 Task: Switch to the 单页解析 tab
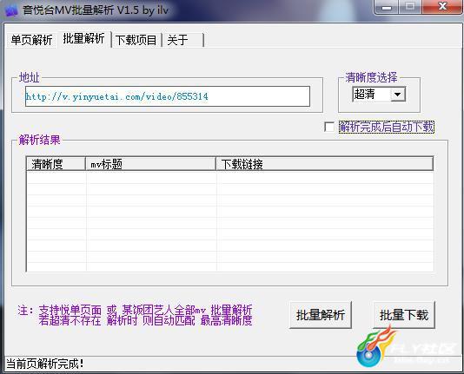point(31,40)
